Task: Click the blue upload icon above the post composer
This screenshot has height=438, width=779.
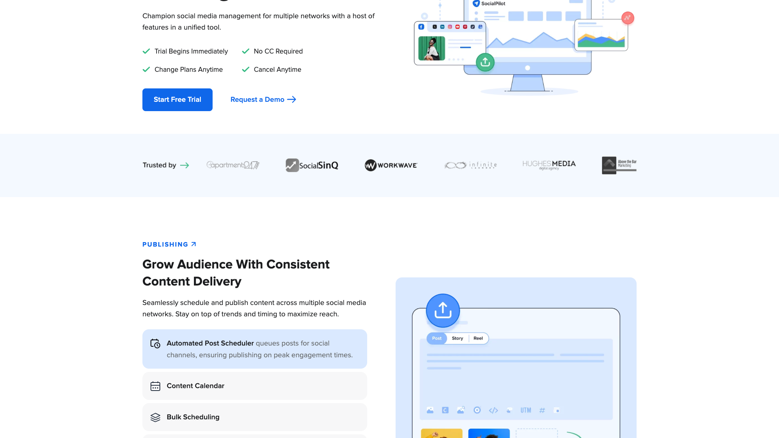Action: [x=443, y=310]
